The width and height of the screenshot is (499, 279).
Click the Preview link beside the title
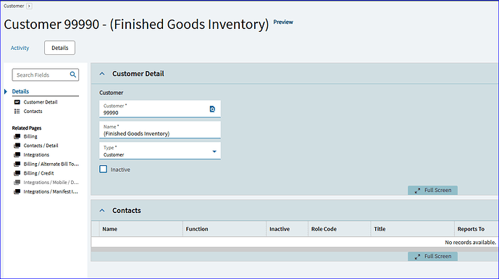coord(283,22)
